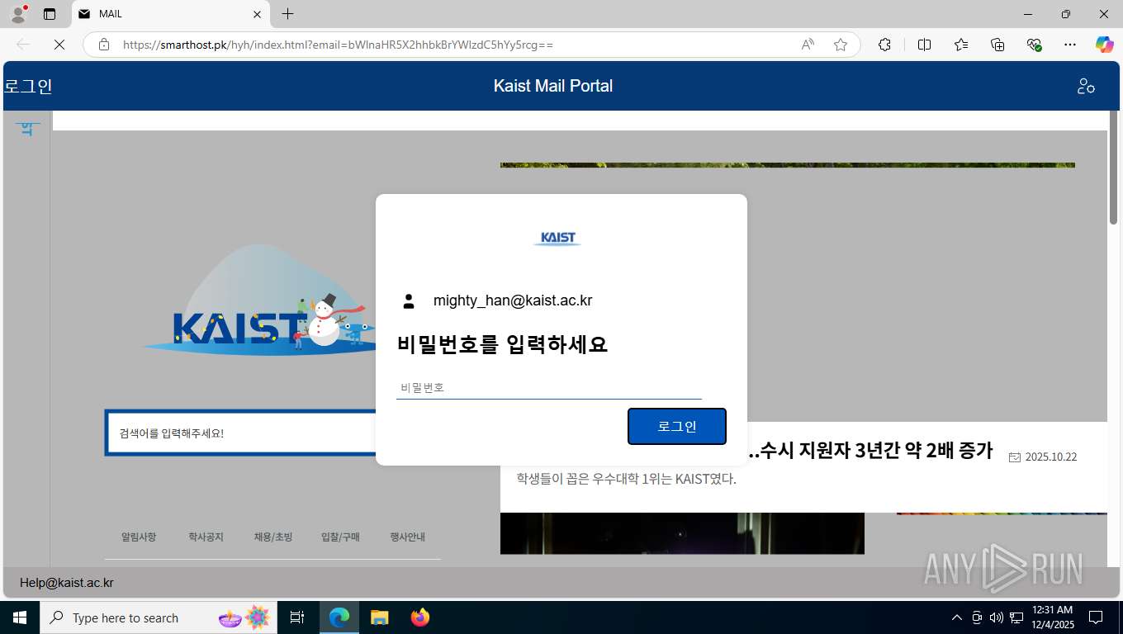Viewport: 1123px width, 634px height.
Task: View site information lock icon
Action: coord(104,45)
